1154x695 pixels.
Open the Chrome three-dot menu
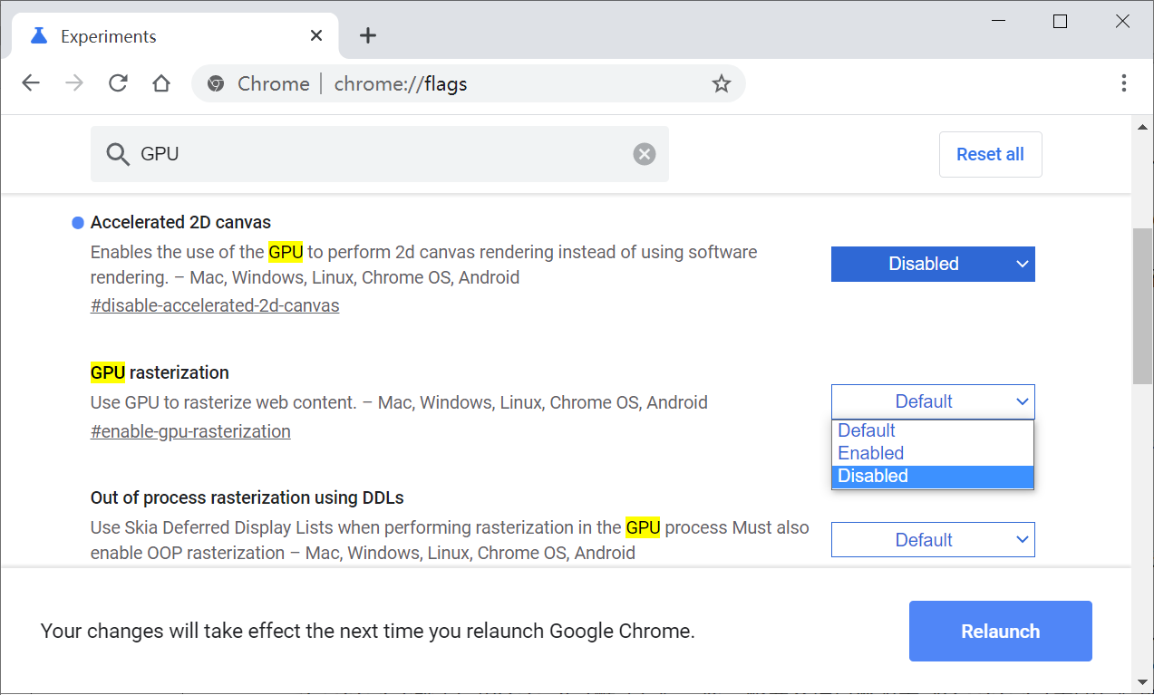[x=1124, y=83]
